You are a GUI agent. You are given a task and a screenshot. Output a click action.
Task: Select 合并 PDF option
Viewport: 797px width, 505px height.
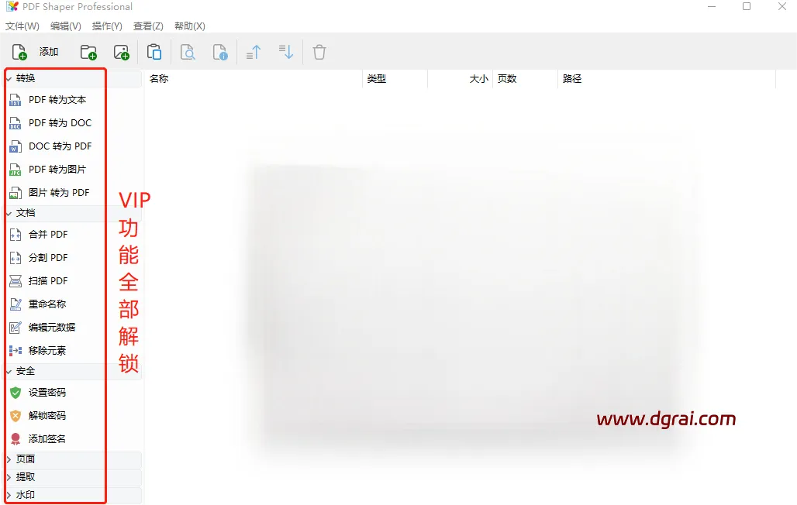(48, 234)
